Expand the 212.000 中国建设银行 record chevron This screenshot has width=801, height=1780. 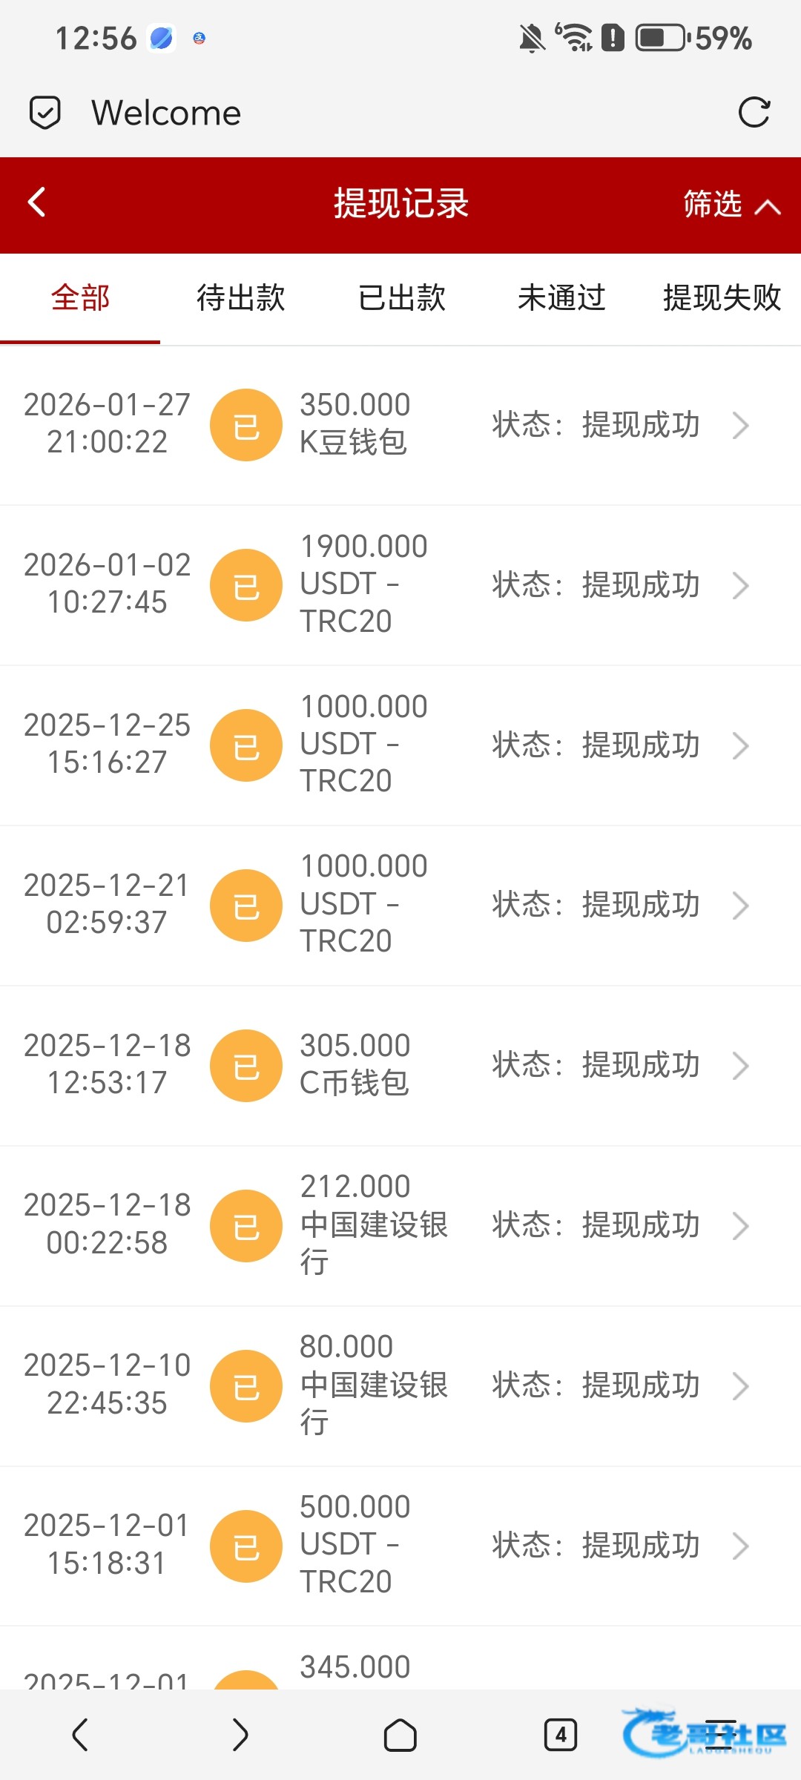pyautogui.click(x=740, y=1226)
